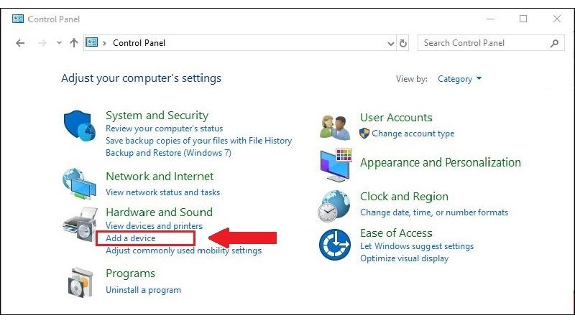This screenshot has width=575, height=323.
Task: Navigate back with the back arrow
Action: pos(20,43)
